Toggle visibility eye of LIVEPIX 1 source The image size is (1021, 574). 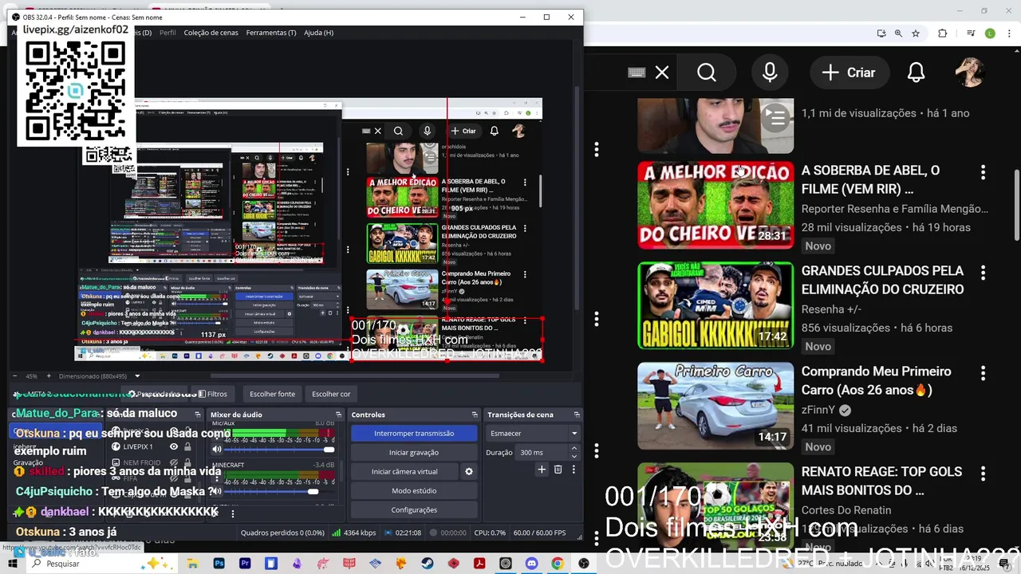point(173,446)
